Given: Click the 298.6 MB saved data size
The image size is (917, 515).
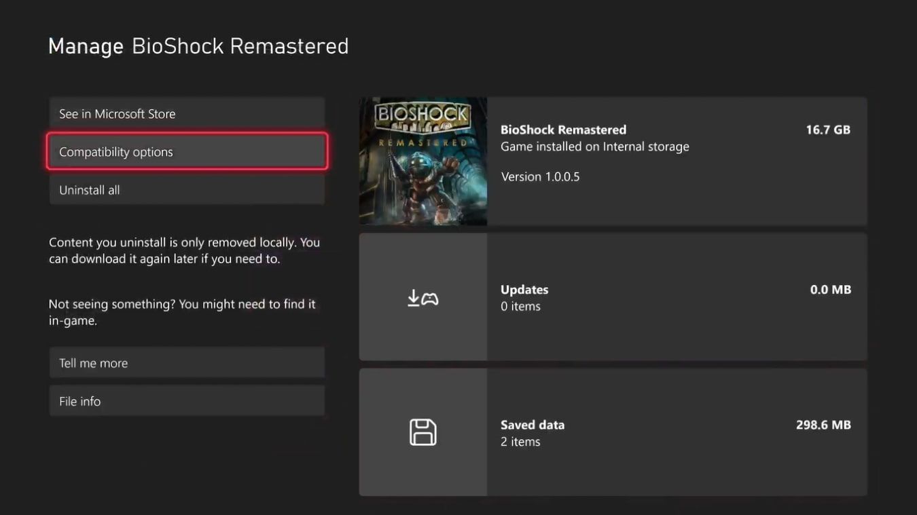Looking at the screenshot, I should (823, 425).
